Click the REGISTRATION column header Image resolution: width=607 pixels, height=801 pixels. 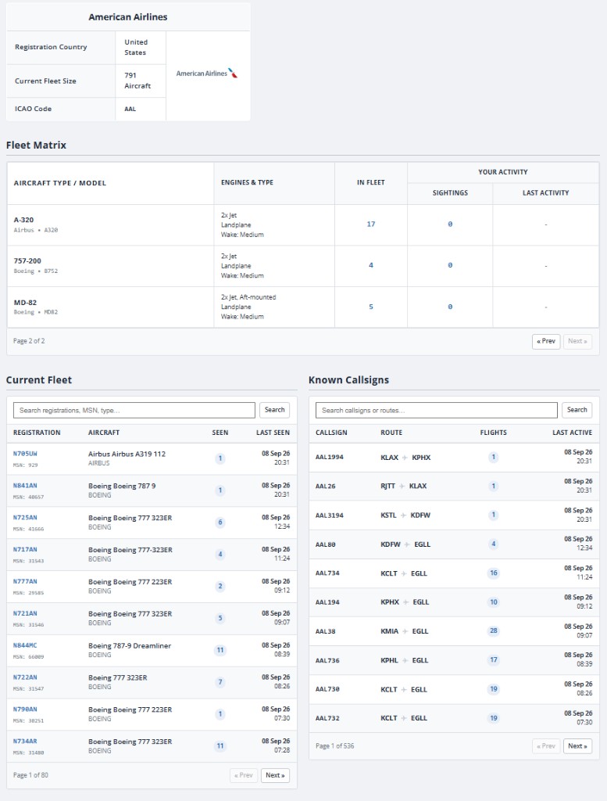[x=37, y=433]
